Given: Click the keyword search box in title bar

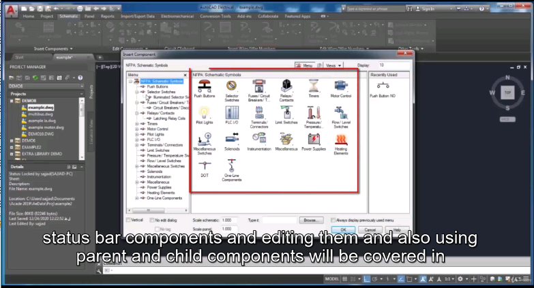Looking at the screenshot, I should click(375, 9).
